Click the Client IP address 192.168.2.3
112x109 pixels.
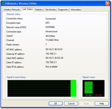pyautogui.click(x=51, y=62)
